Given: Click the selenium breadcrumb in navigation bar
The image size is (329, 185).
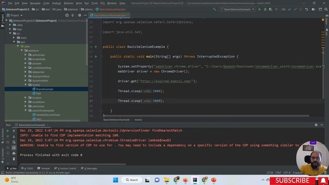Looking at the screenshot, I should 71,9.
